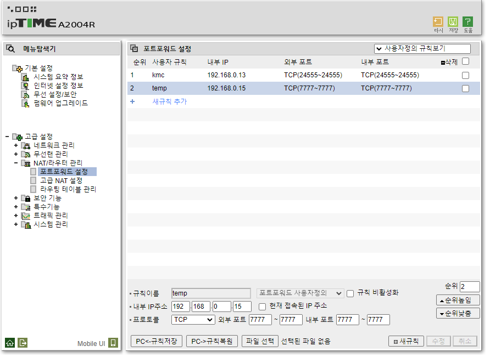Viewport: 490px width, 363px height.
Task: Expand the 보안 기능 node
Action: click(x=16, y=198)
